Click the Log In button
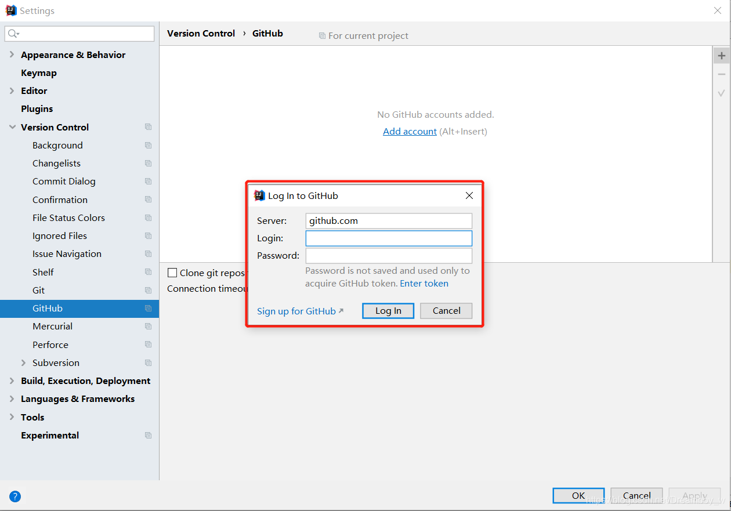731x511 pixels. click(x=388, y=311)
